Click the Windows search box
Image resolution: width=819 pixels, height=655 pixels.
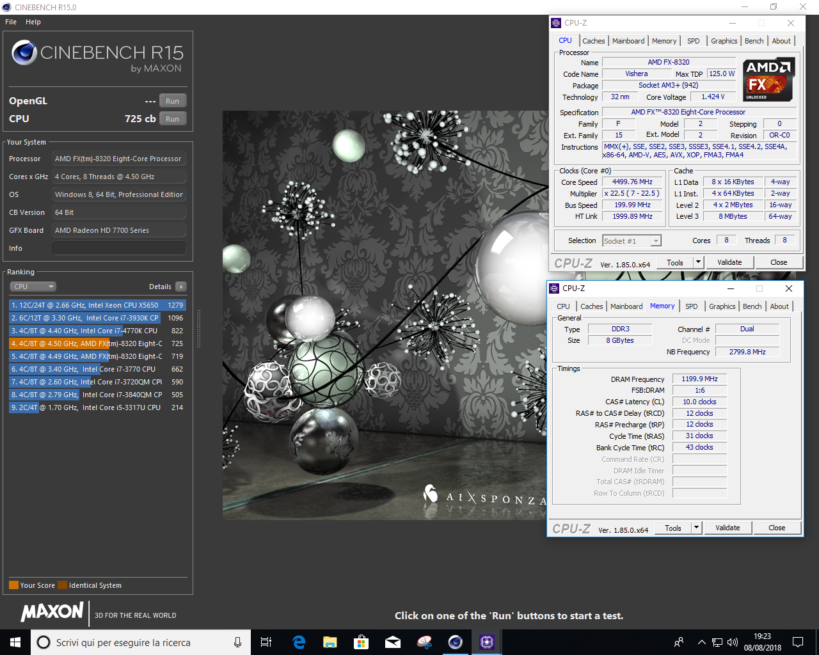(x=141, y=642)
